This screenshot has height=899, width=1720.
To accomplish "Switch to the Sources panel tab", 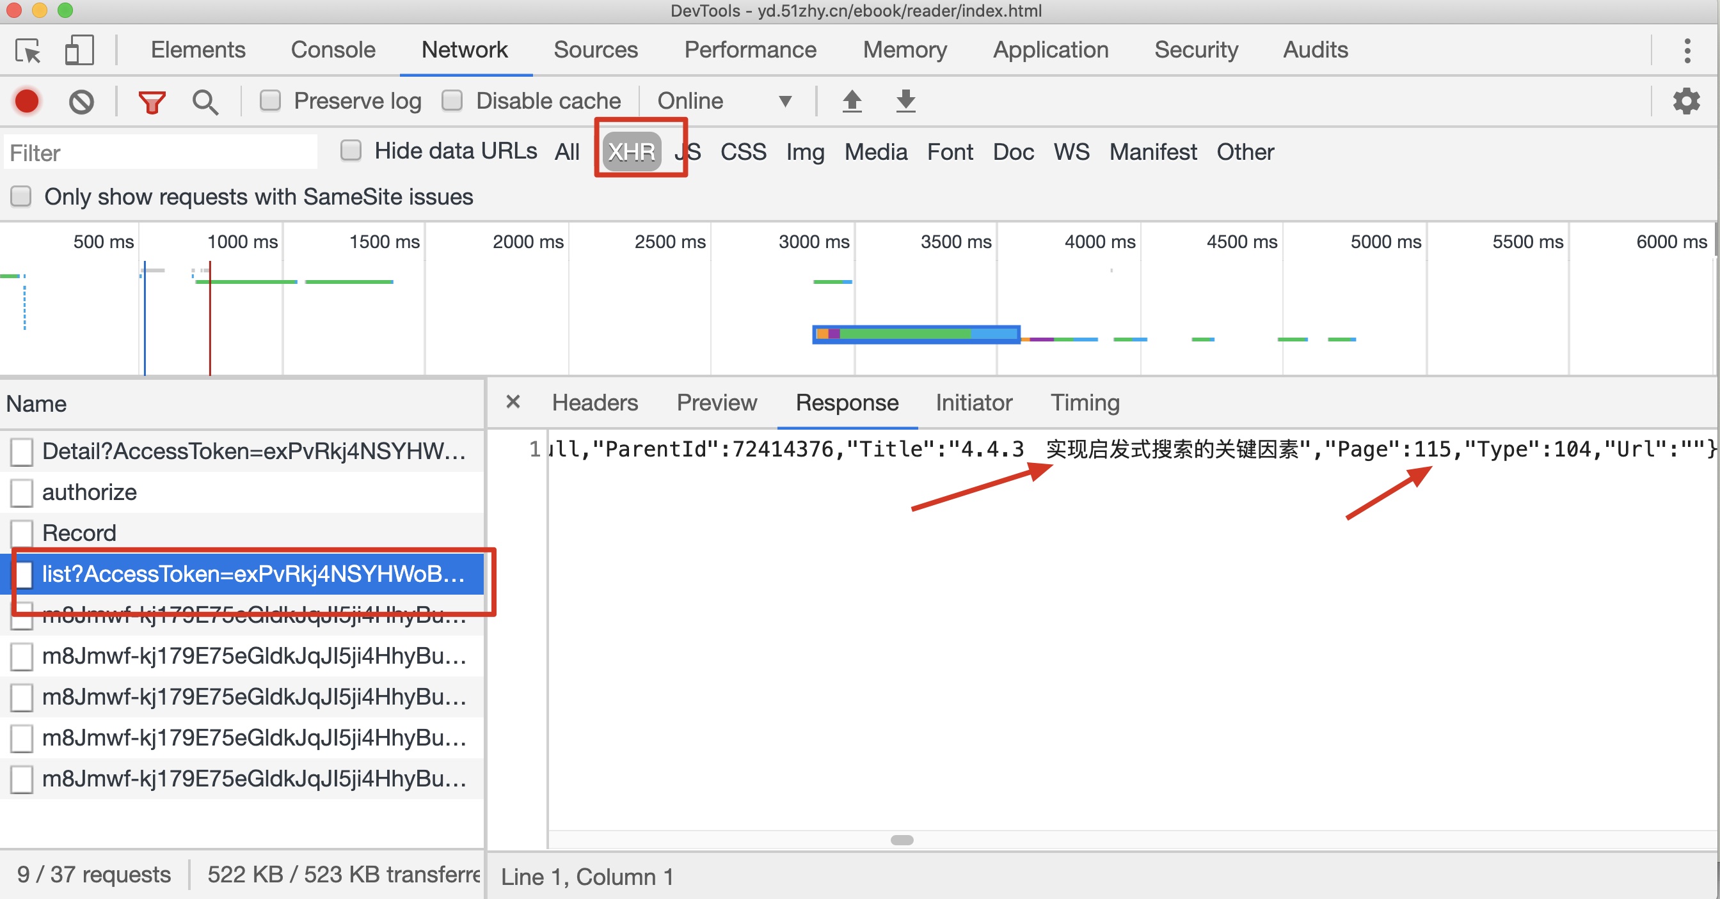I will (x=596, y=50).
